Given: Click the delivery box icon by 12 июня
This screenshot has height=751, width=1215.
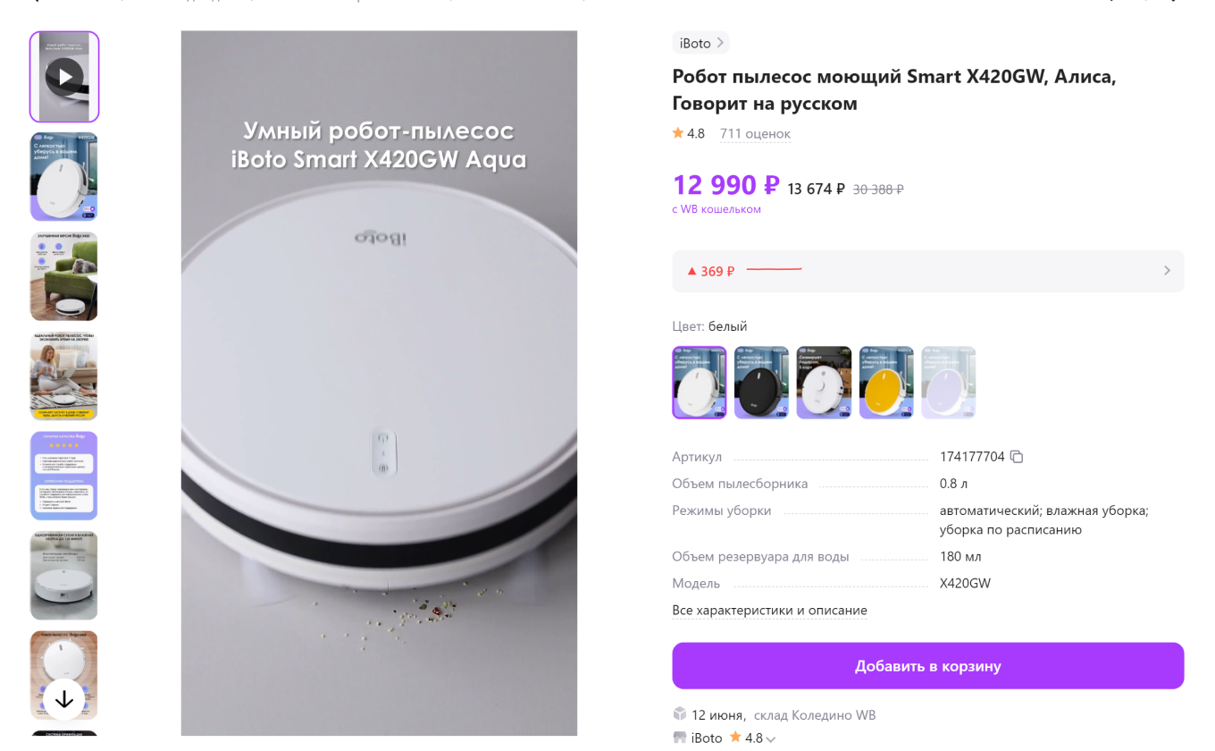Looking at the screenshot, I should coord(680,714).
